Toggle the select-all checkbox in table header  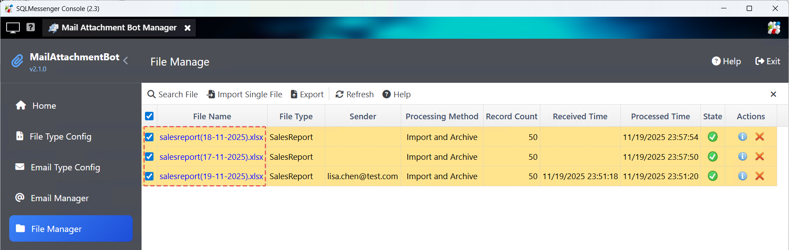click(x=149, y=116)
